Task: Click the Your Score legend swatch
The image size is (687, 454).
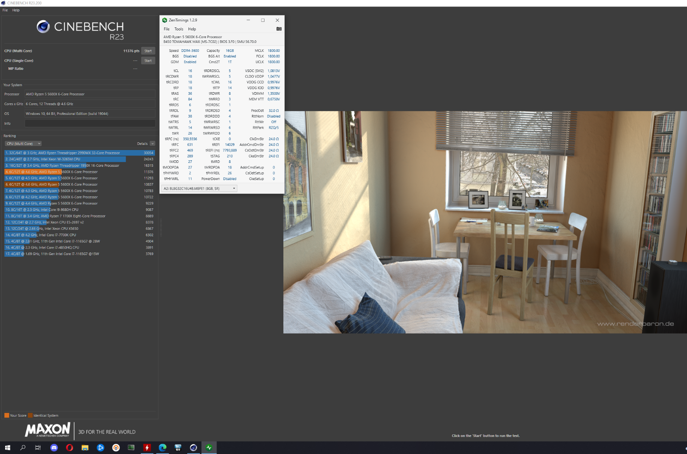Action: pyautogui.click(x=7, y=415)
